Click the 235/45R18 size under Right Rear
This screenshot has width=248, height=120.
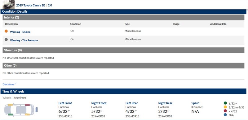click(165, 116)
